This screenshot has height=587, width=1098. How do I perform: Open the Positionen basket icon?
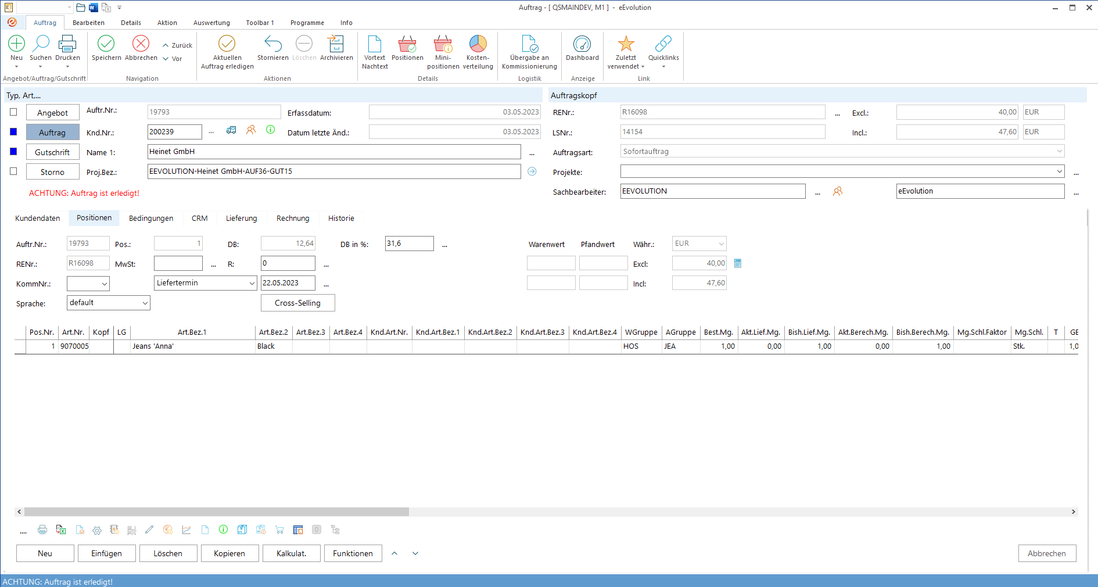(x=407, y=44)
